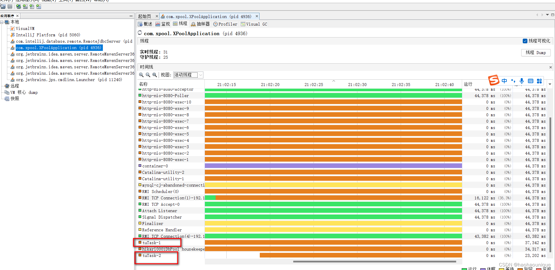
Task: Toggle the punctuation mode icon
Action: 513,81
